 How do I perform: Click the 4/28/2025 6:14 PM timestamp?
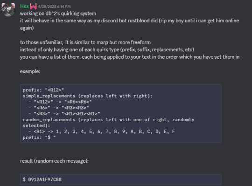tap(54, 7)
